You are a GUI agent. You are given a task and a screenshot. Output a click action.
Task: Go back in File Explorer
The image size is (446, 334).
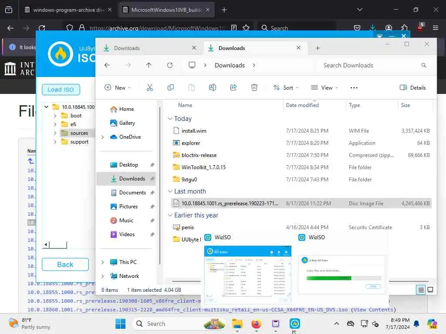(x=107, y=65)
